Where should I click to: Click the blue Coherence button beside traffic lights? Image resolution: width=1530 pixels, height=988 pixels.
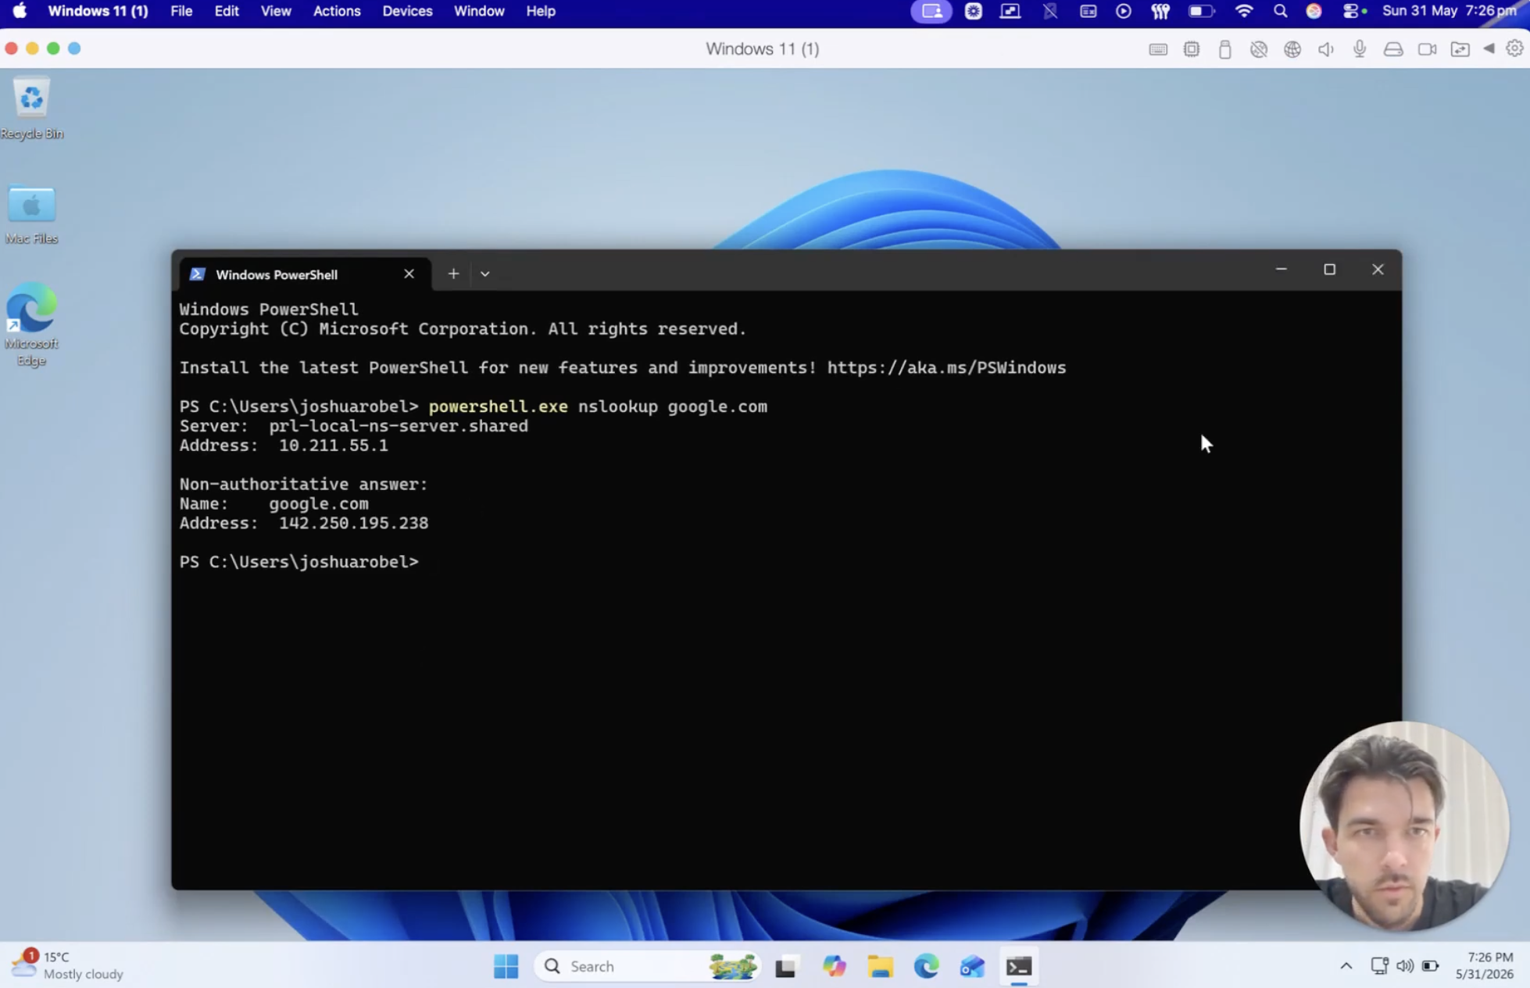tap(74, 48)
